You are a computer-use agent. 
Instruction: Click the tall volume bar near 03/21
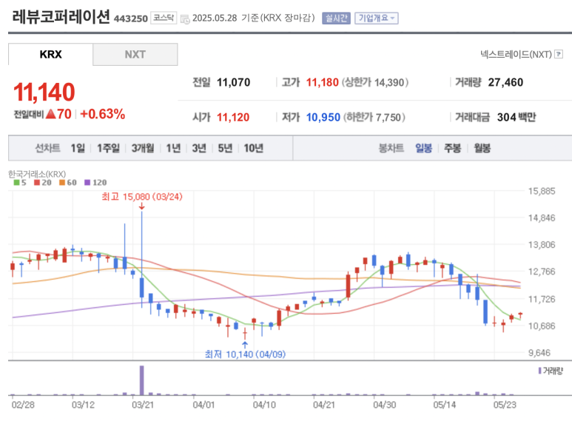[141, 380]
